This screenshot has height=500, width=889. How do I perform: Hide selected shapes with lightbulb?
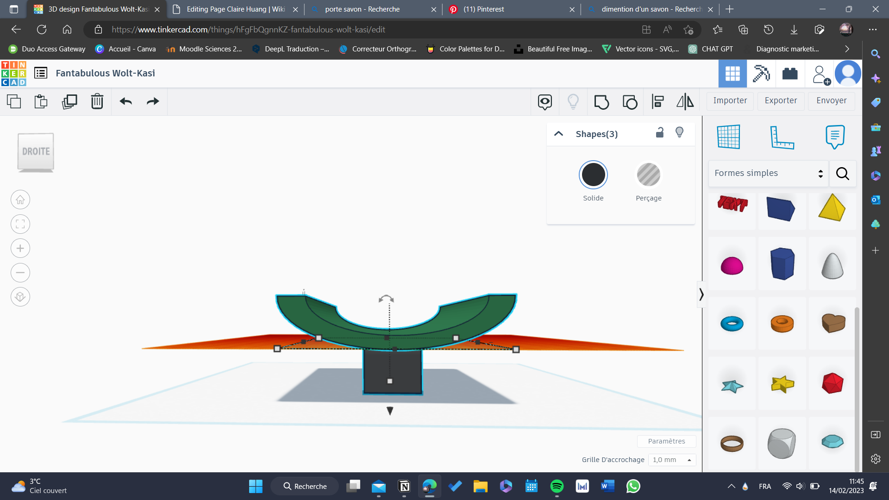click(680, 133)
